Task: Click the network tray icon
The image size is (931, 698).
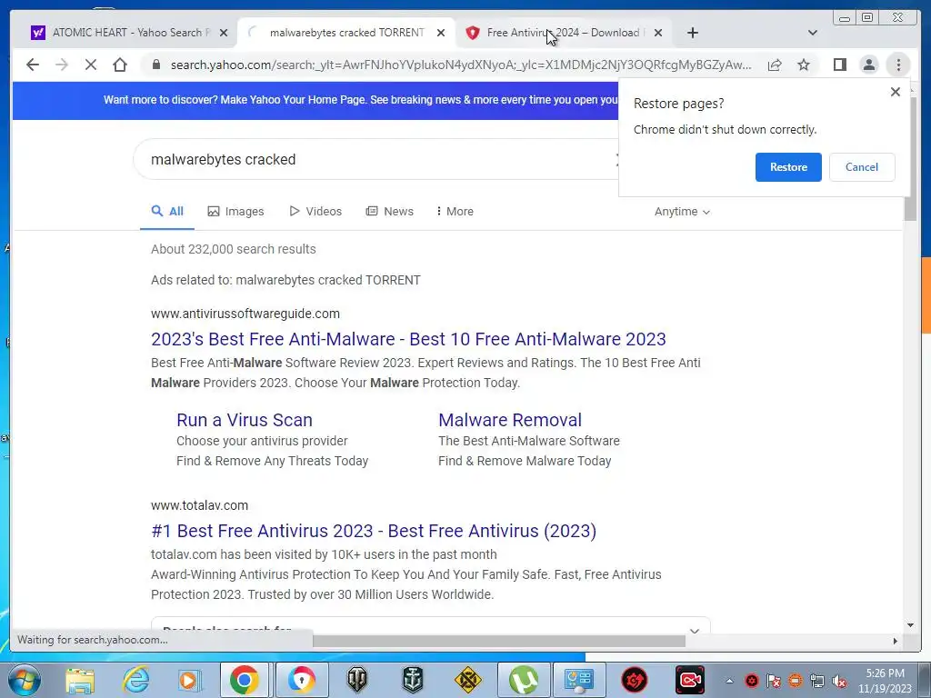Action: (x=817, y=681)
